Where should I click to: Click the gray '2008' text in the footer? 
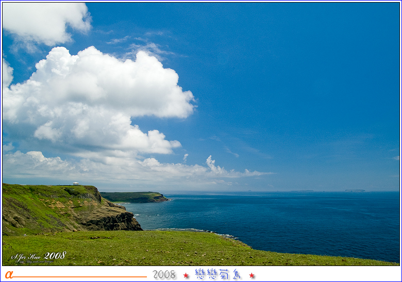click(x=164, y=275)
